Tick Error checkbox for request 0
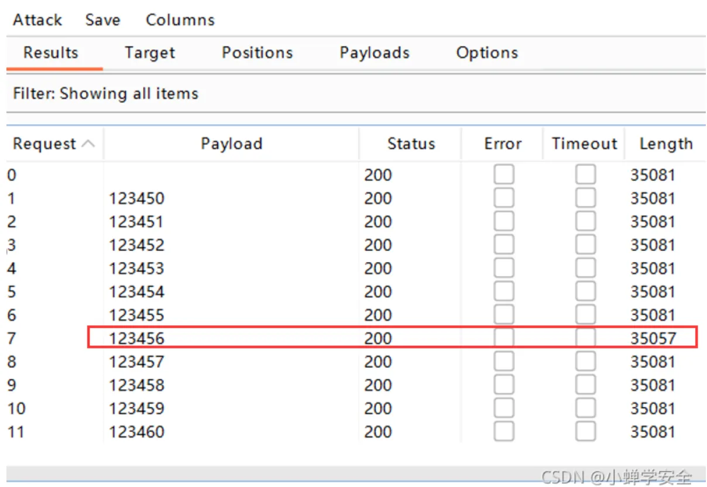 [x=504, y=174]
